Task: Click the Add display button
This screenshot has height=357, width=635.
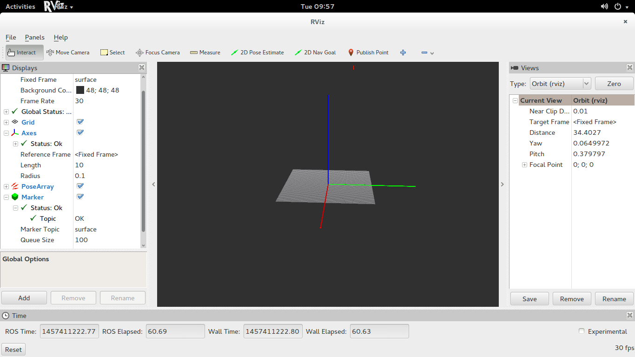Action: (x=24, y=298)
